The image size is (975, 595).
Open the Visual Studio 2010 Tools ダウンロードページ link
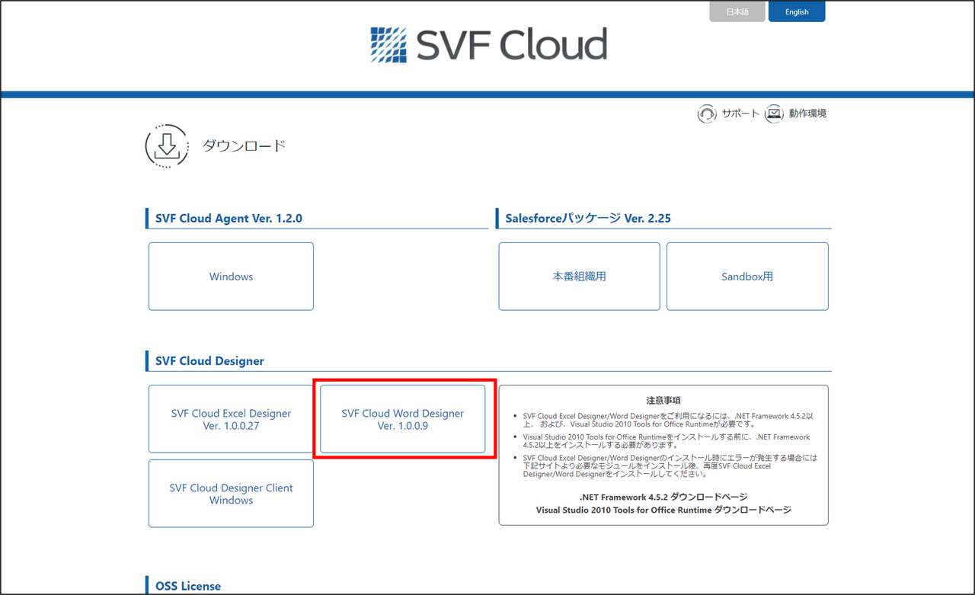tap(663, 510)
